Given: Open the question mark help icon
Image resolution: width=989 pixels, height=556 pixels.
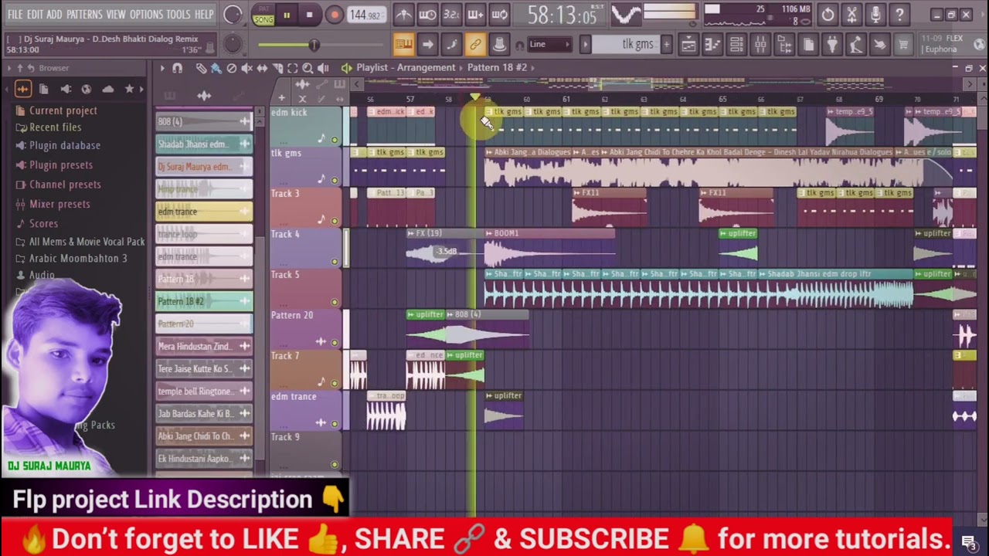Looking at the screenshot, I should pos(899,15).
